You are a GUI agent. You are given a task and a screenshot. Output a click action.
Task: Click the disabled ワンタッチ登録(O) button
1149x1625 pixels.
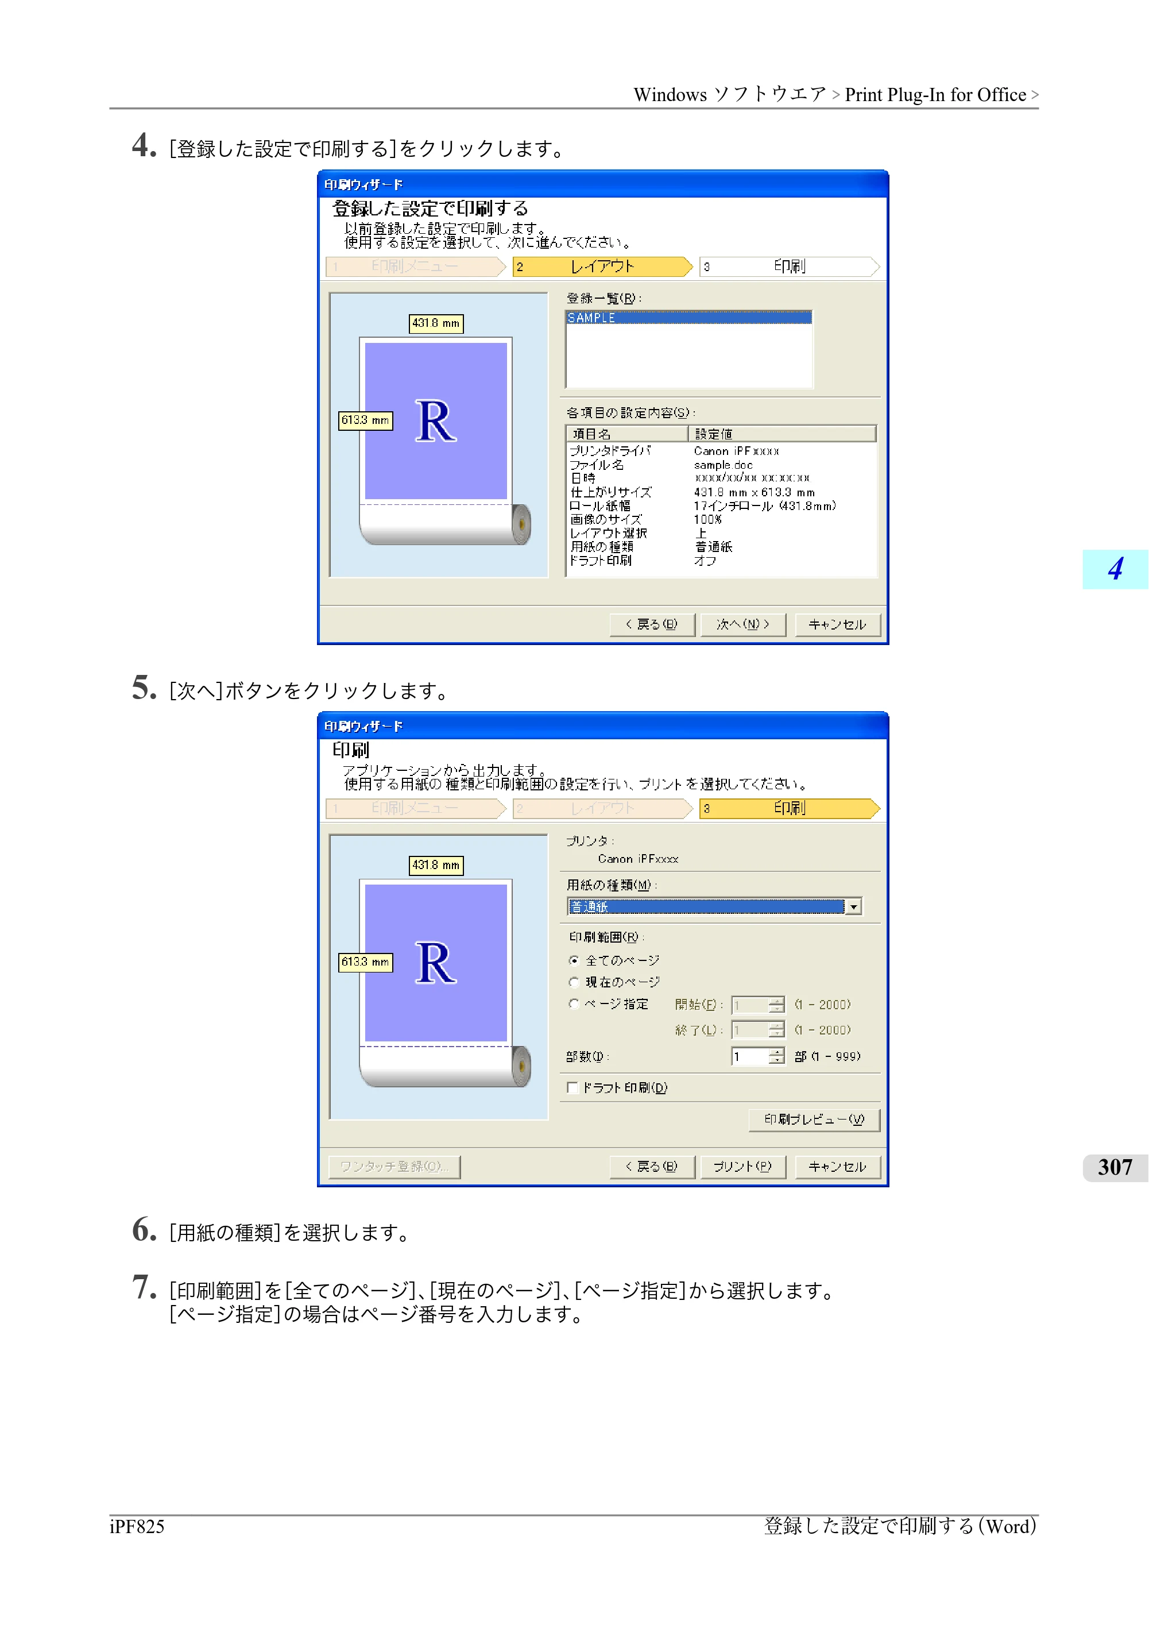click(394, 1167)
